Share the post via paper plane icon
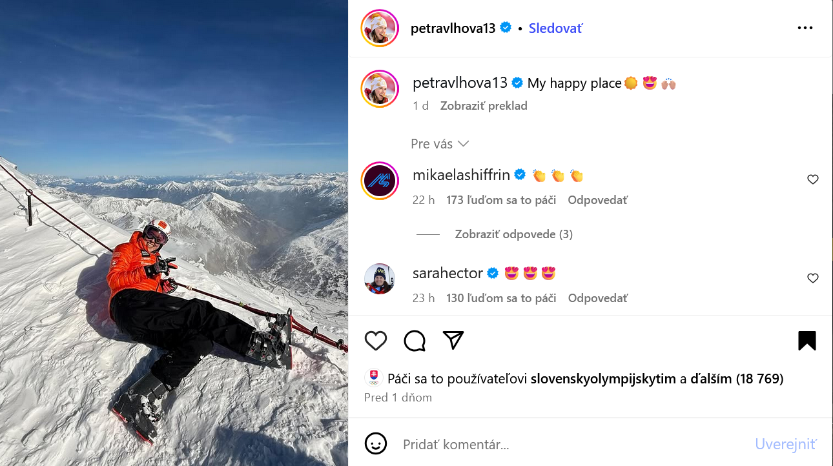The image size is (833, 466). click(453, 340)
